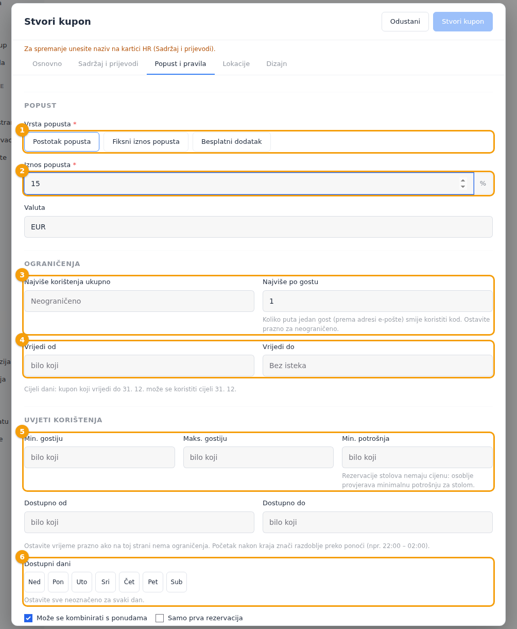The height and width of the screenshot is (629, 517).
Task: Open the Sadržaj i prijevodi tab
Action: coord(108,63)
